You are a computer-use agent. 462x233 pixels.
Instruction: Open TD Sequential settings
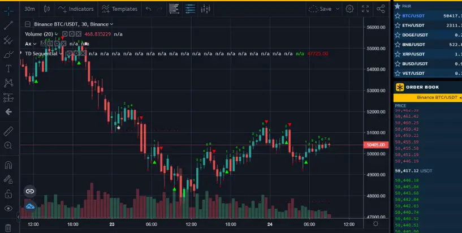[x=76, y=54]
